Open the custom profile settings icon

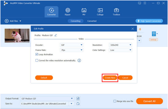pyautogui.click(x=78, y=99)
